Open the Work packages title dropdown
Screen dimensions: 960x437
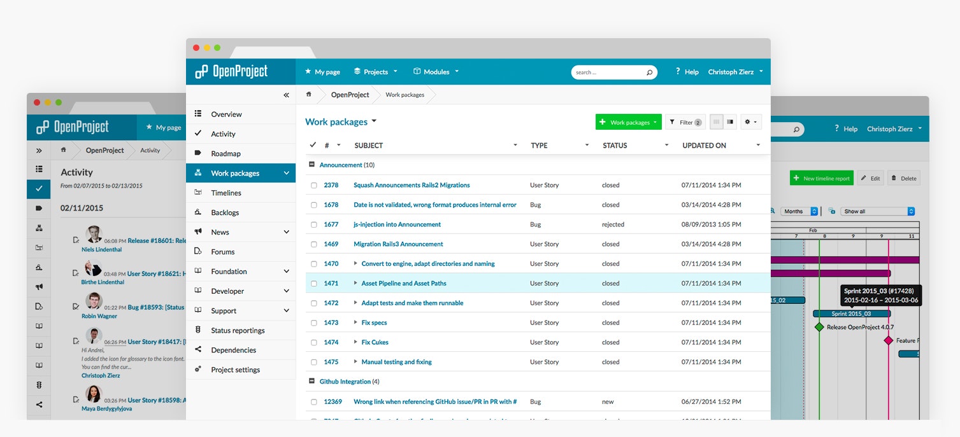pos(374,121)
